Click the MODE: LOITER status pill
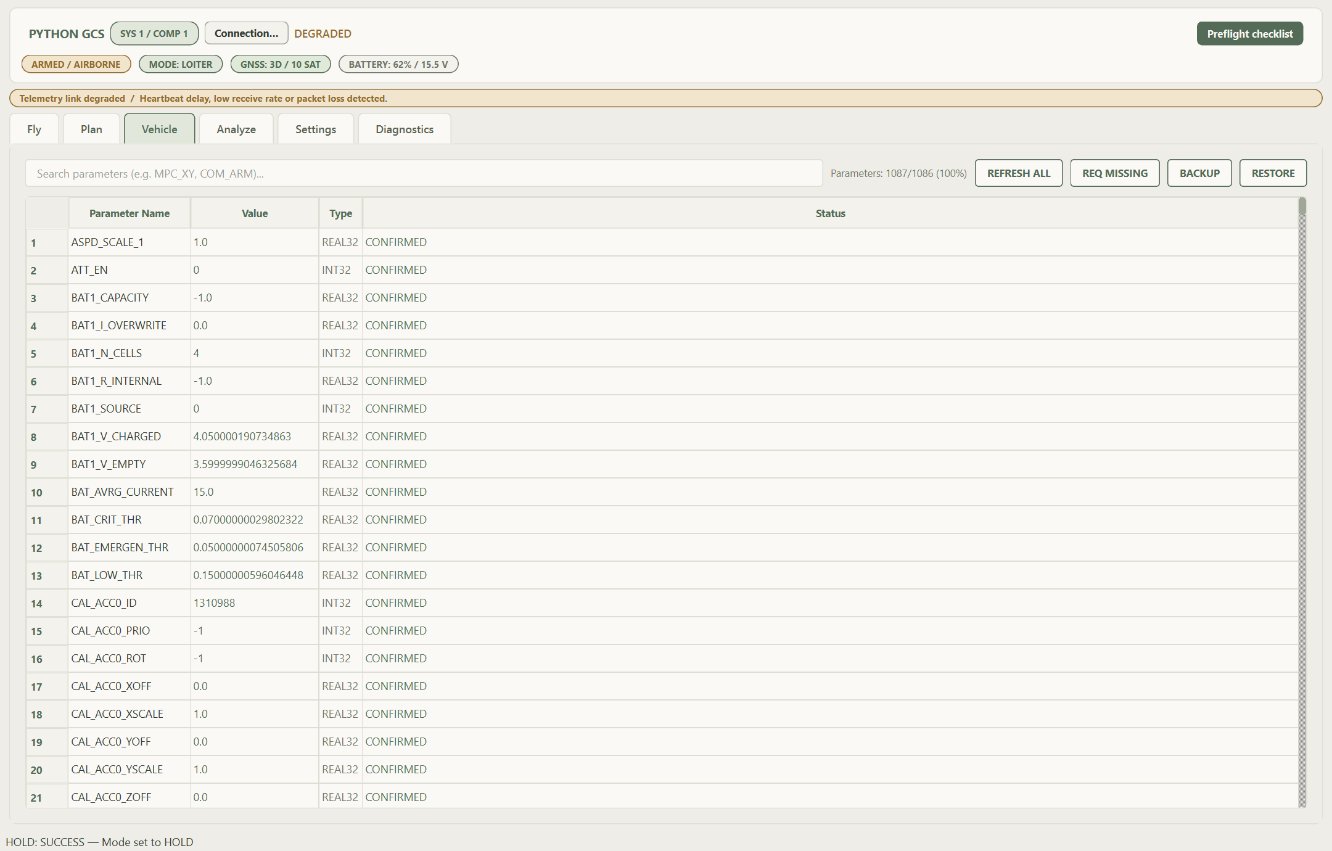The image size is (1332, 851). [181, 64]
